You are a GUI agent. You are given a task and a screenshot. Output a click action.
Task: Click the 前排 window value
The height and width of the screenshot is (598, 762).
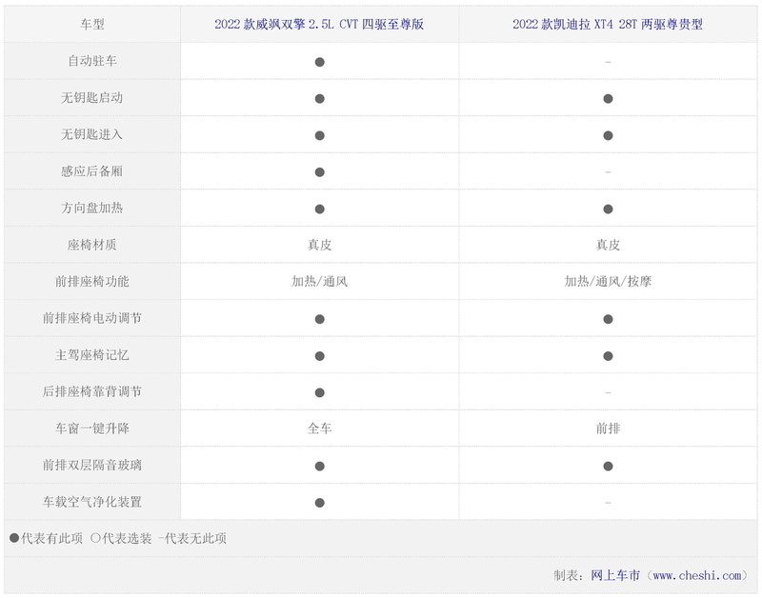point(608,429)
